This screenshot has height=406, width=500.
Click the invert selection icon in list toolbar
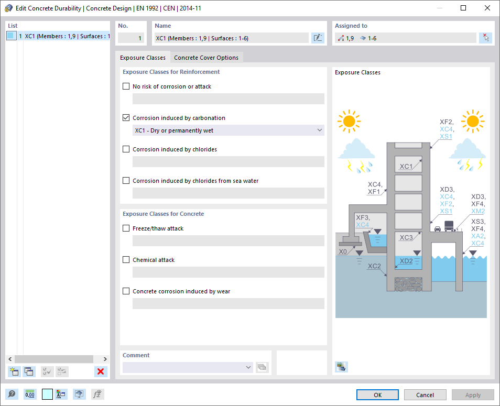click(62, 371)
